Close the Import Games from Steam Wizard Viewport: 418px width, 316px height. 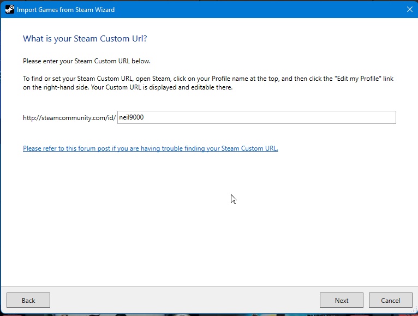tap(410, 10)
